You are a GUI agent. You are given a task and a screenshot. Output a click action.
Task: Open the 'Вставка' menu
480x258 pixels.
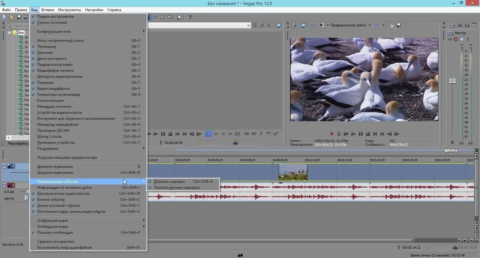pos(47,10)
